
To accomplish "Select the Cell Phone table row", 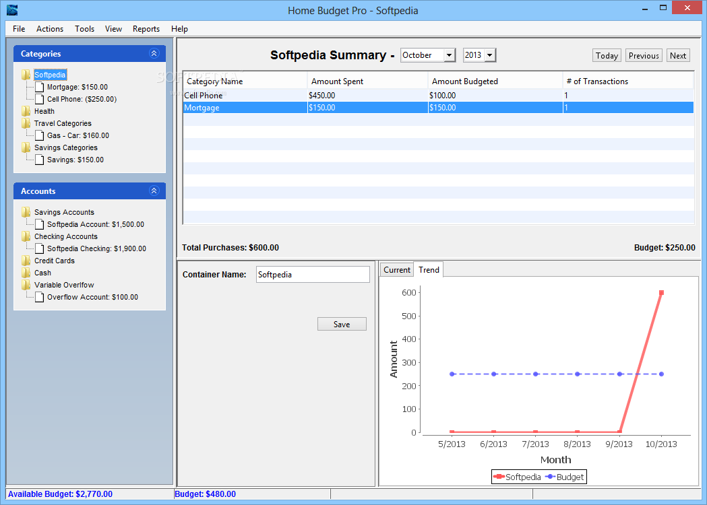I will pyautogui.click(x=438, y=96).
